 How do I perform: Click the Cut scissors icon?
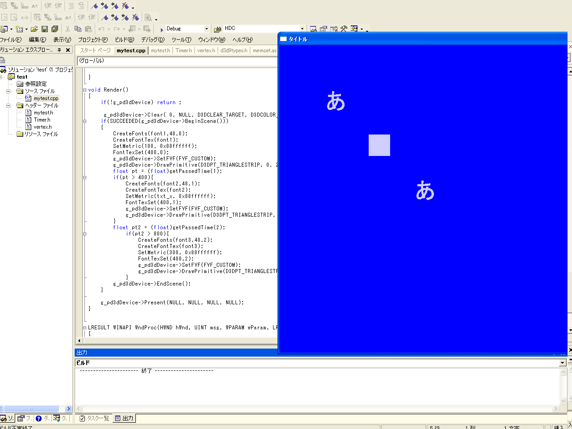(x=67, y=29)
